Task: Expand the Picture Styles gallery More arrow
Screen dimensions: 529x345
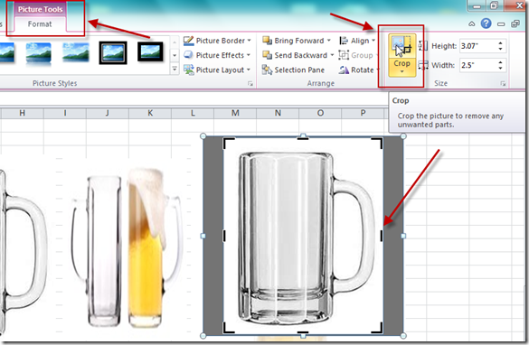Action: [175, 69]
